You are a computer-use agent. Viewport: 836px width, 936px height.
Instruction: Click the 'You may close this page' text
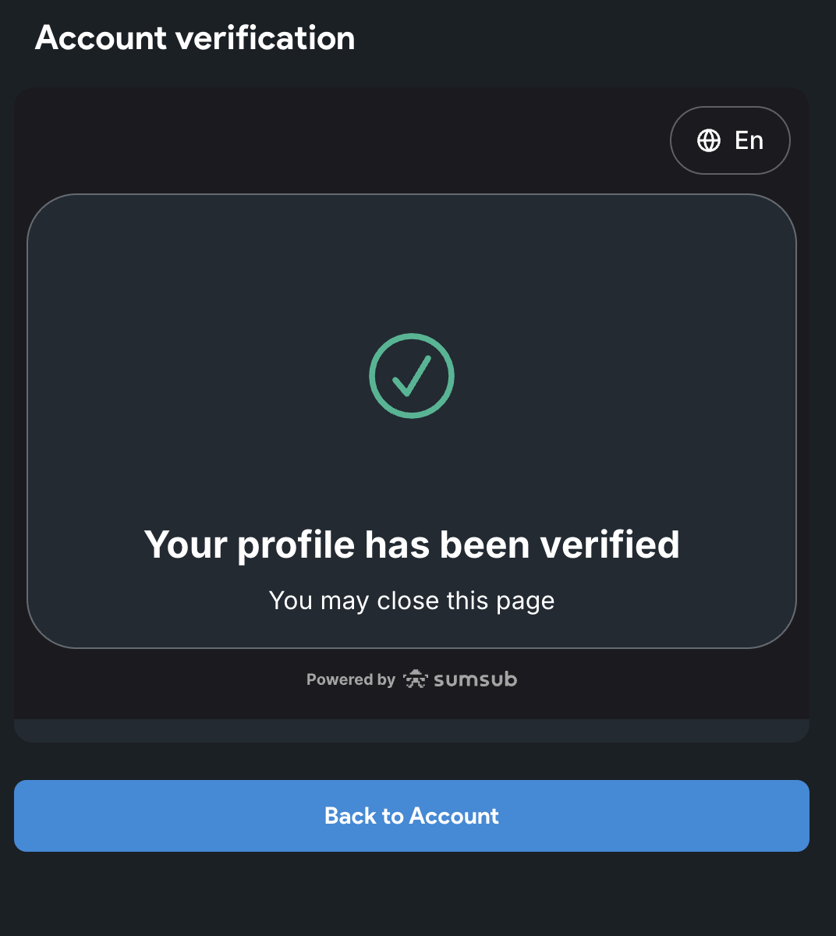point(412,601)
